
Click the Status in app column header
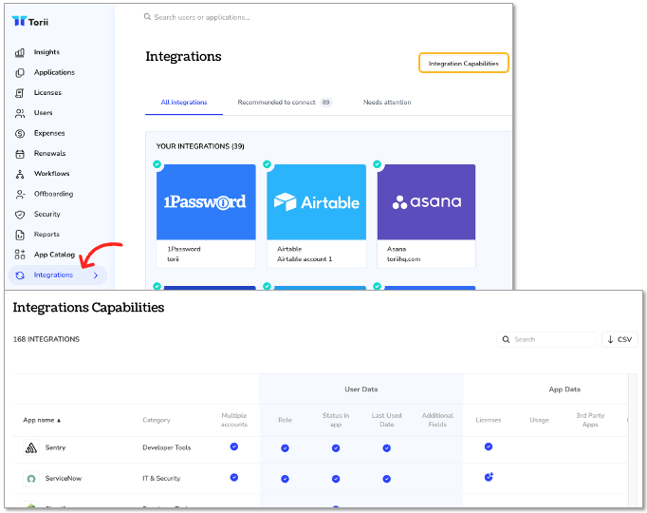336,420
